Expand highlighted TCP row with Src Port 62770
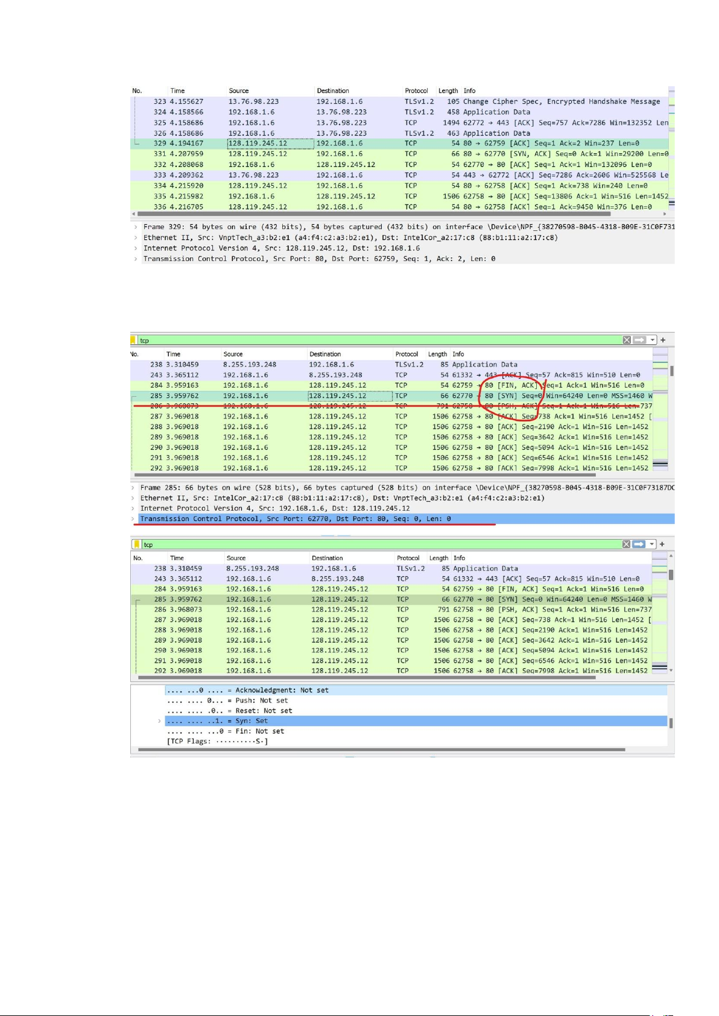 [133, 519]
